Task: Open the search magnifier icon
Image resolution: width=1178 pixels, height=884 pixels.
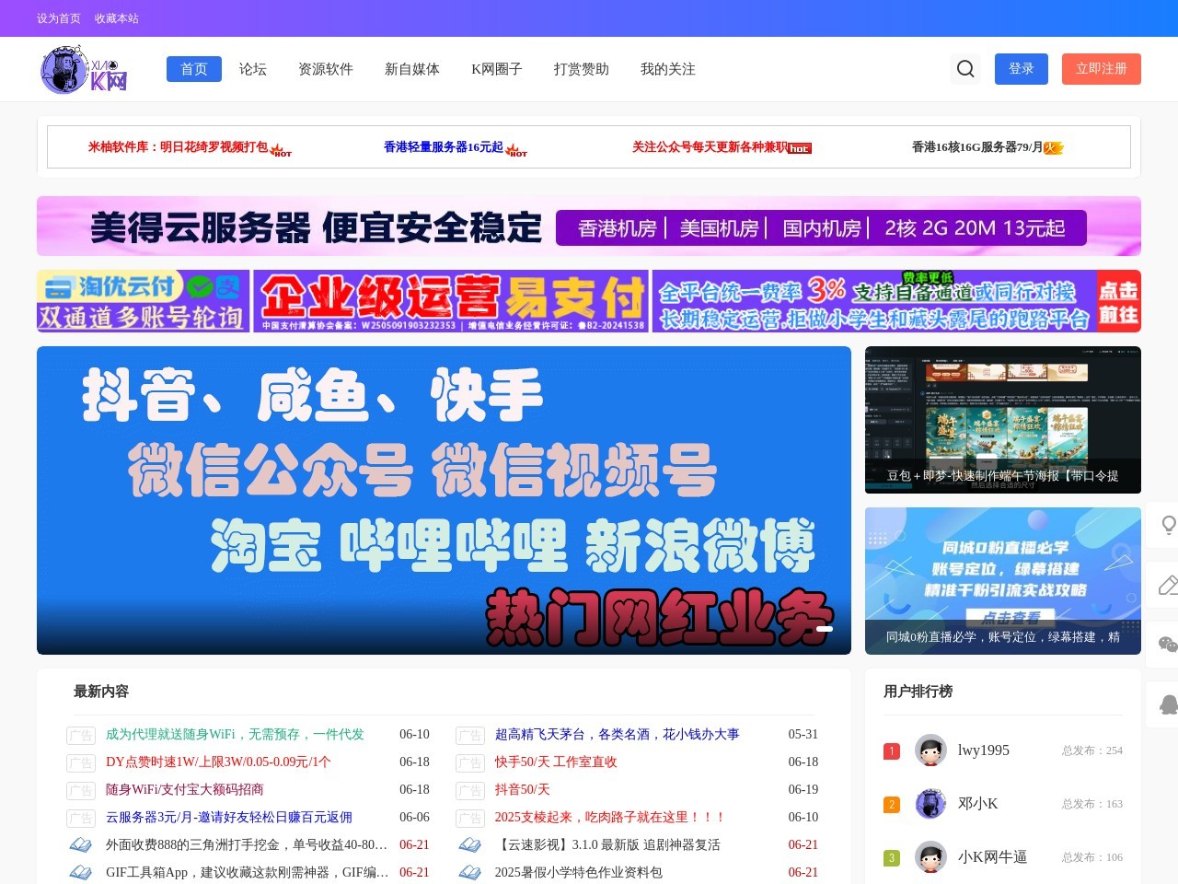Action: pos(965,69)
